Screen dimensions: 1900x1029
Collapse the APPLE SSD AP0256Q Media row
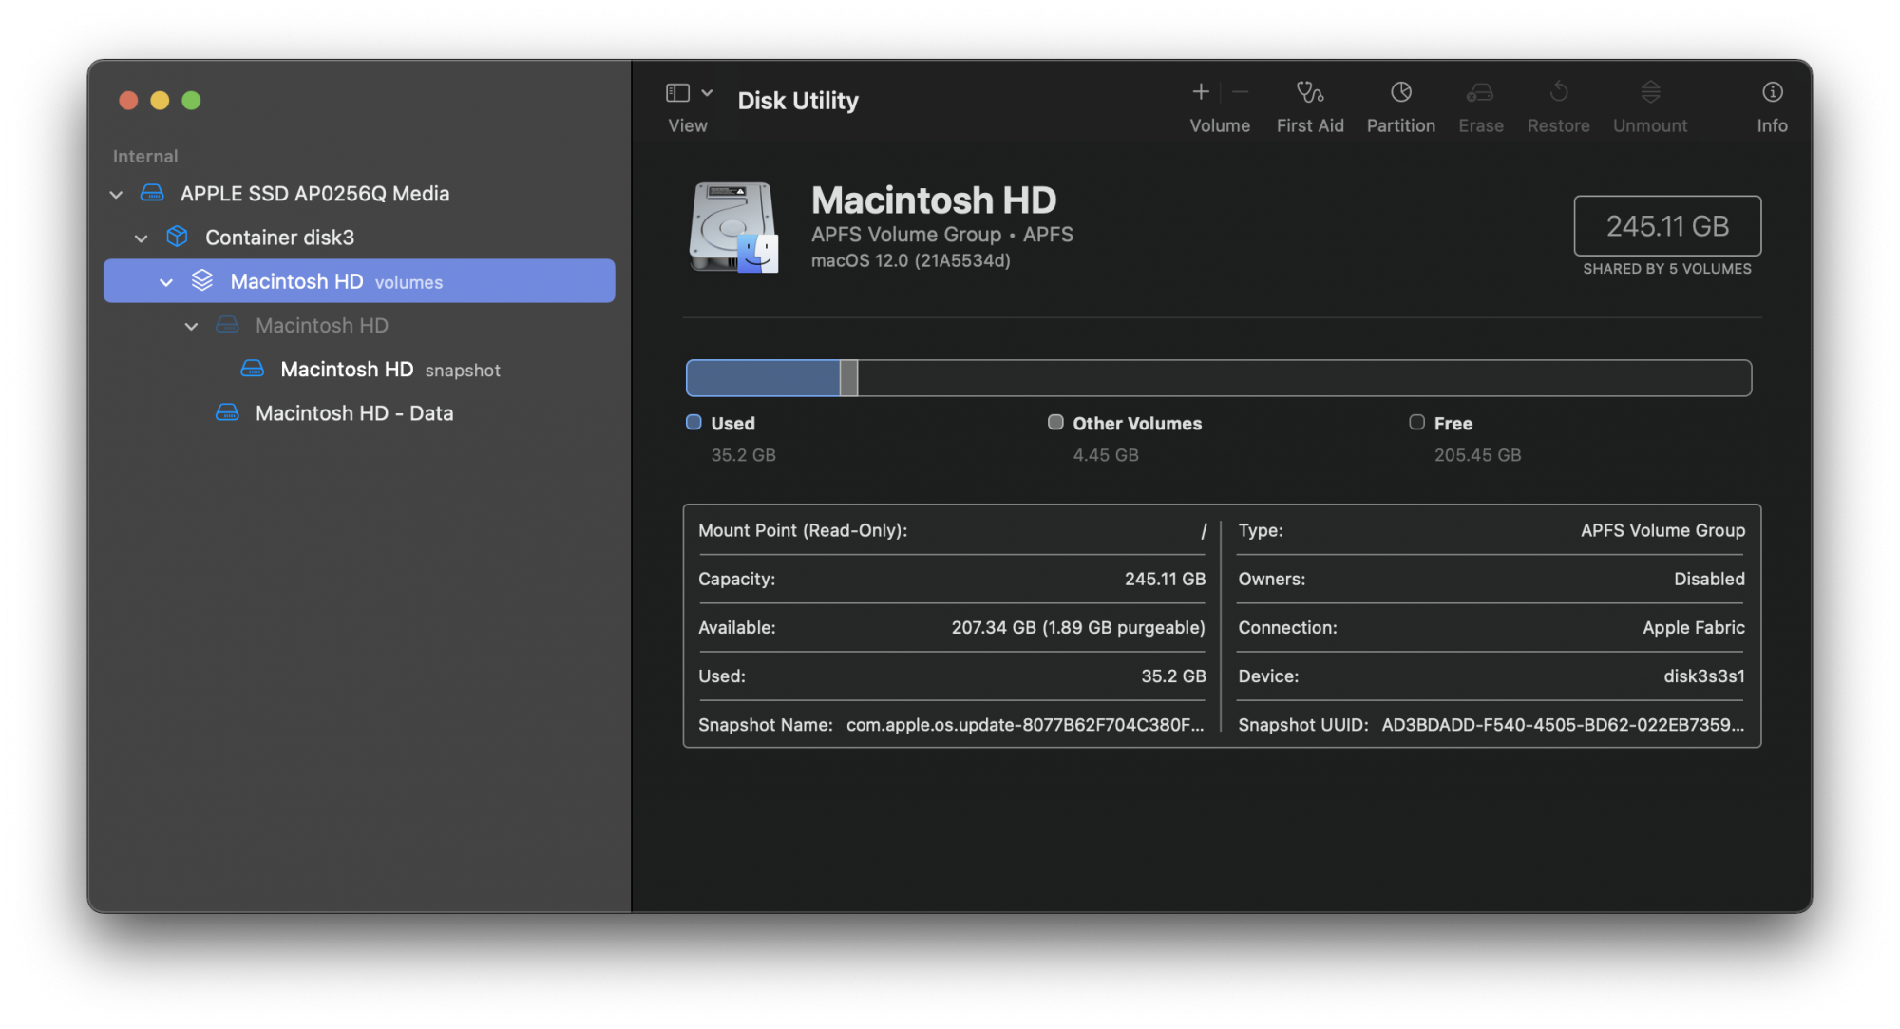[x=116, y=194]
